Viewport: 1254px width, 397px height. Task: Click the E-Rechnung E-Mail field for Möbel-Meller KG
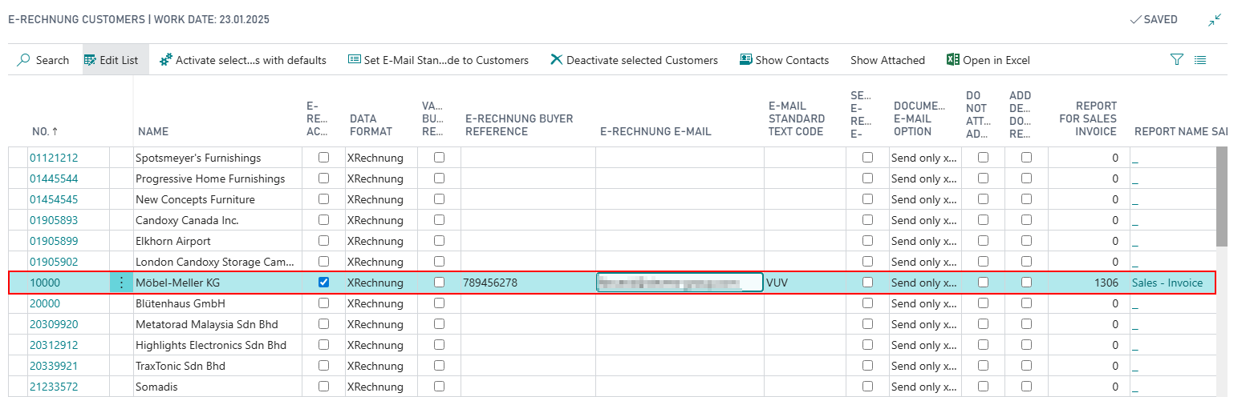(x=679, y=283)
